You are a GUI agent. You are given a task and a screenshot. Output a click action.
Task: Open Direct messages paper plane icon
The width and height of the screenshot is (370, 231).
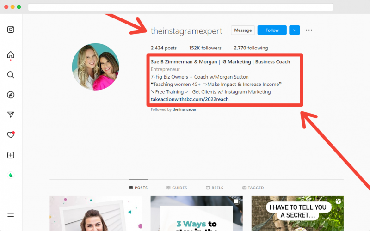11,115
